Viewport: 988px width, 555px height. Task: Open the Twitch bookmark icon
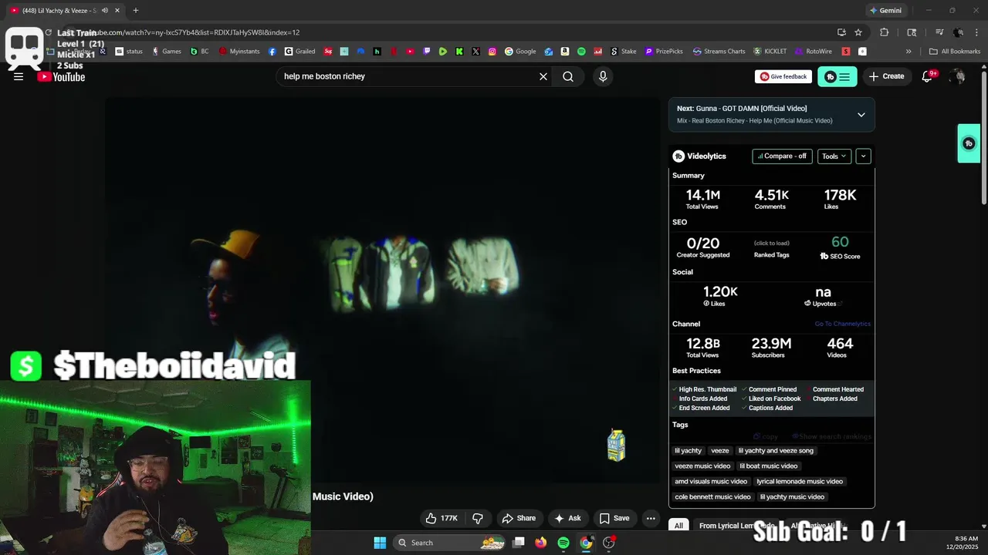pos(427,52)
